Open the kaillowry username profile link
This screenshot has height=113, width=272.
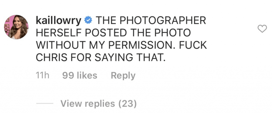tap(59, 20)
